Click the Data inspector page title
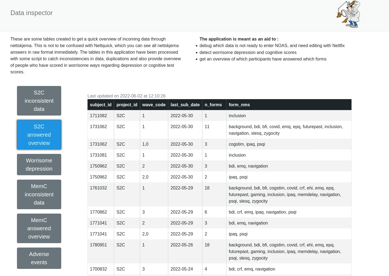 [x=31, y=13]
